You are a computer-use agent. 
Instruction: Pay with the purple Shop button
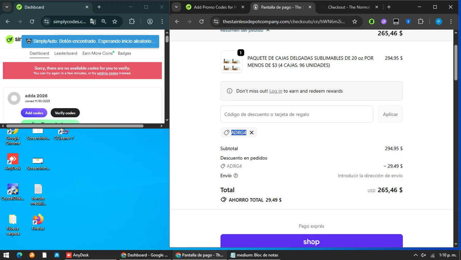point(311,241)
